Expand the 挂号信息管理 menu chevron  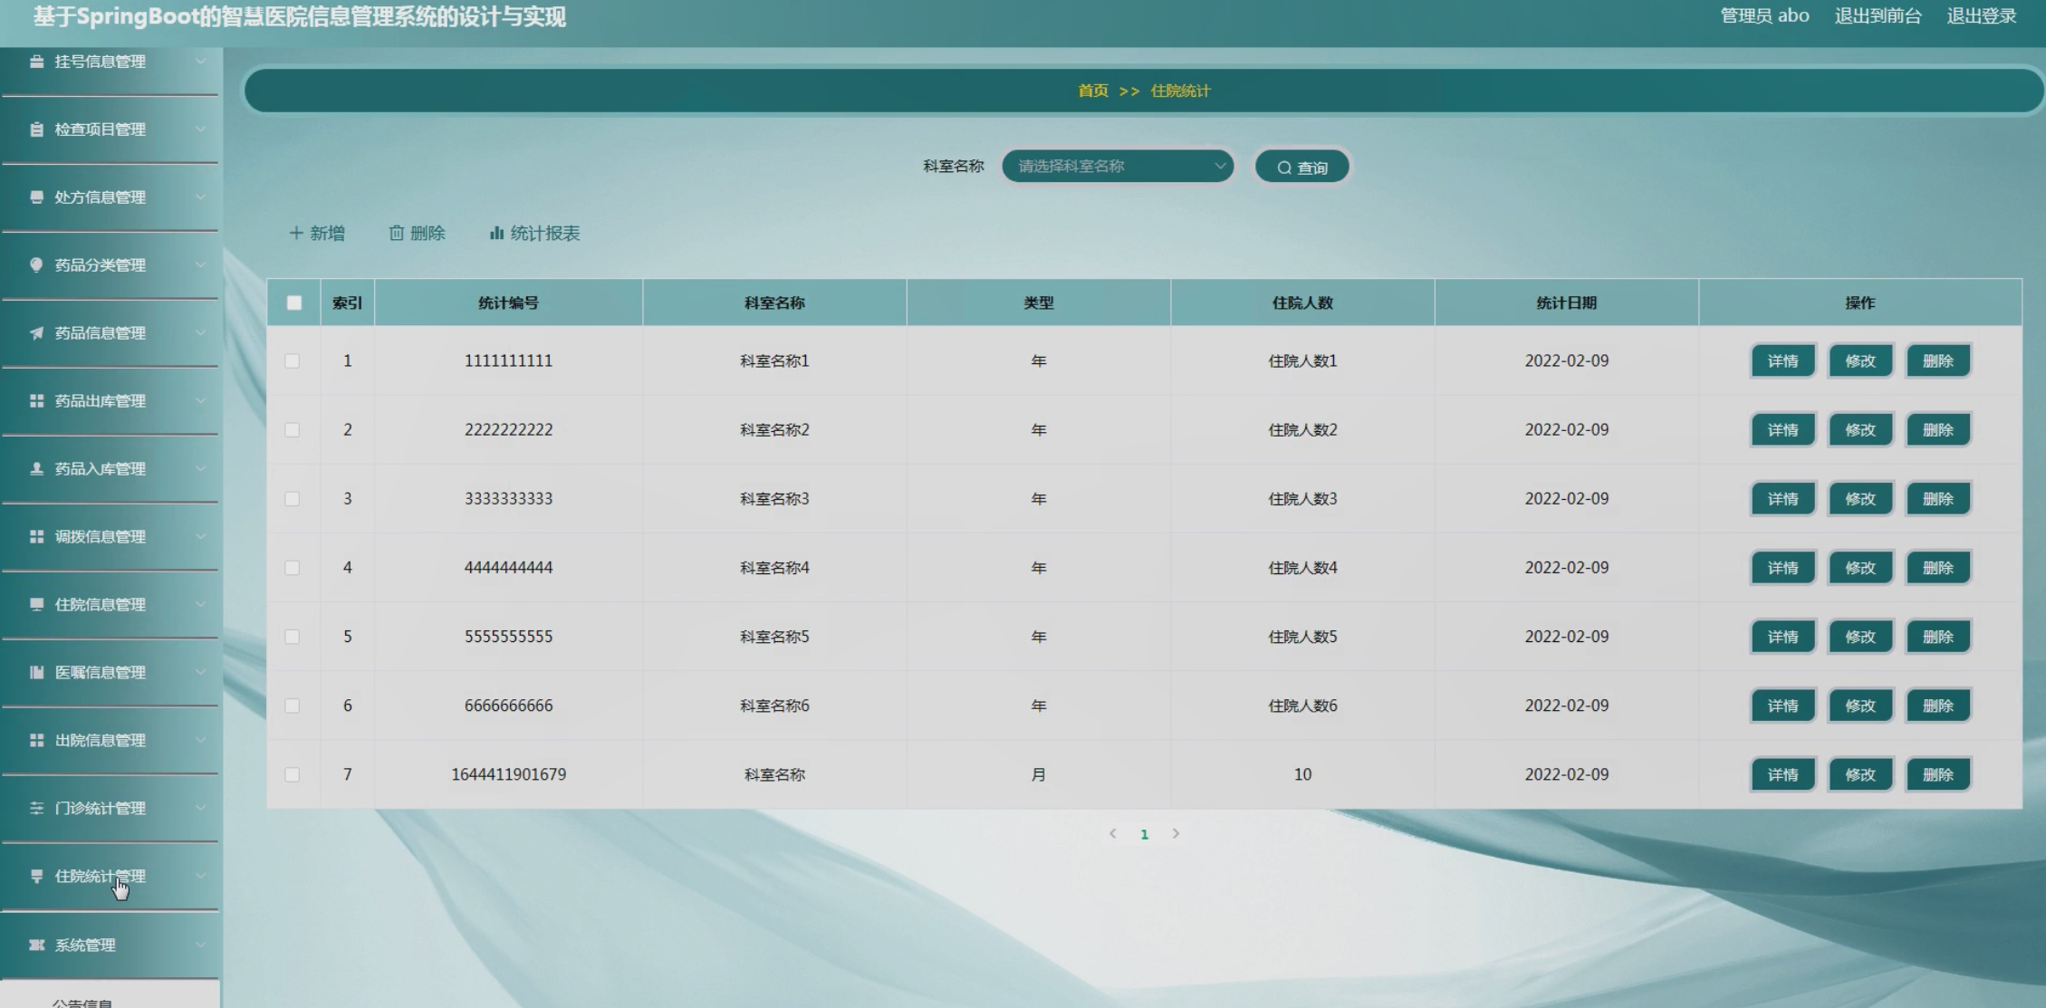click(x=201, y=61)
